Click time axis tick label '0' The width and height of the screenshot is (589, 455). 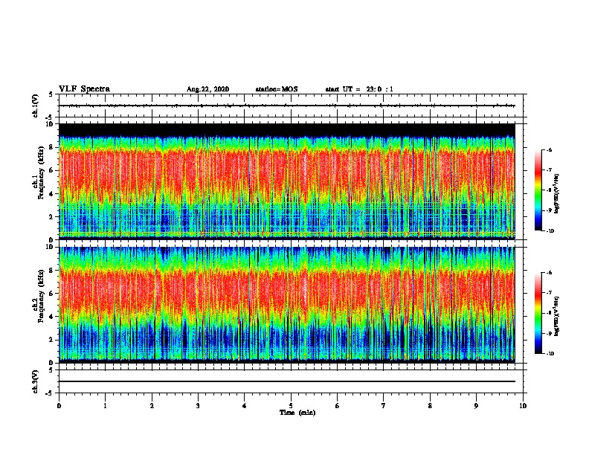click(59, 406)
